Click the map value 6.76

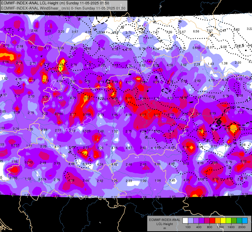tap(129, 65)
